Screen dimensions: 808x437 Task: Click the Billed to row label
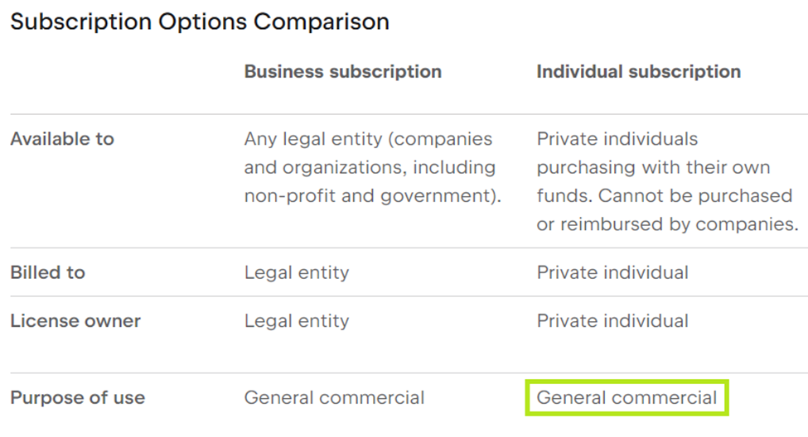click(x=47, y=272)
